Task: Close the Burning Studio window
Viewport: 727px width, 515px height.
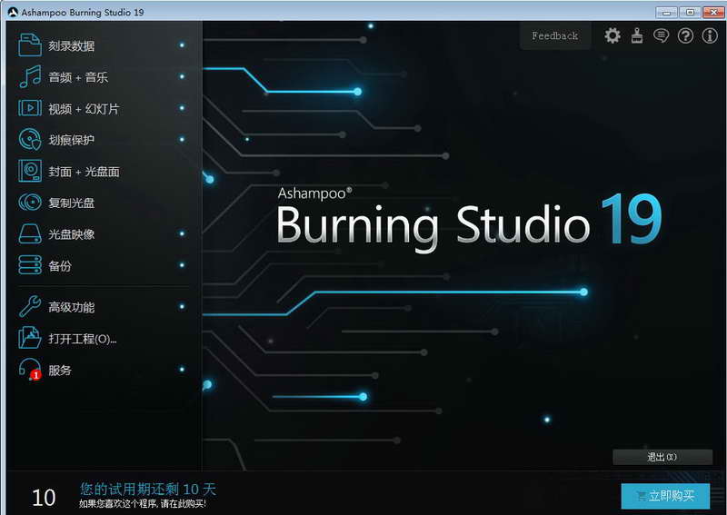Action: tap(713, 12)
